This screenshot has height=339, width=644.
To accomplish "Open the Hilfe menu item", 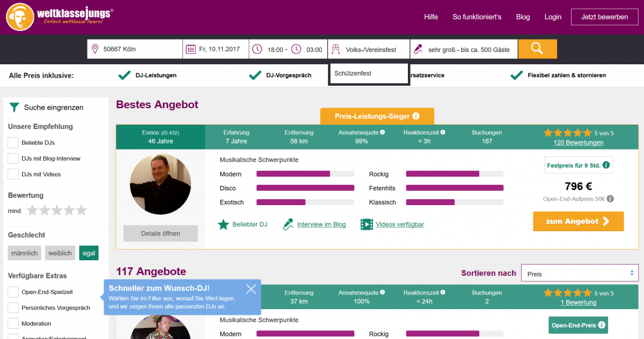I will click(431, 17).
